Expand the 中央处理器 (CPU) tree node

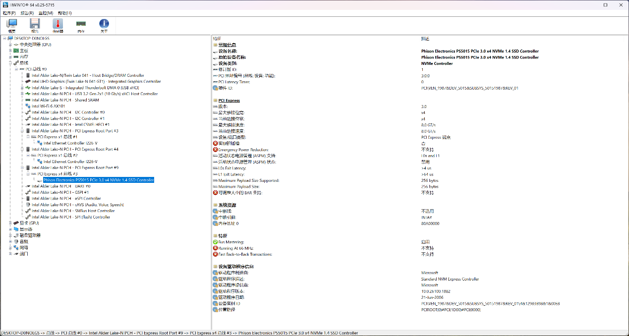coord(10,45)
